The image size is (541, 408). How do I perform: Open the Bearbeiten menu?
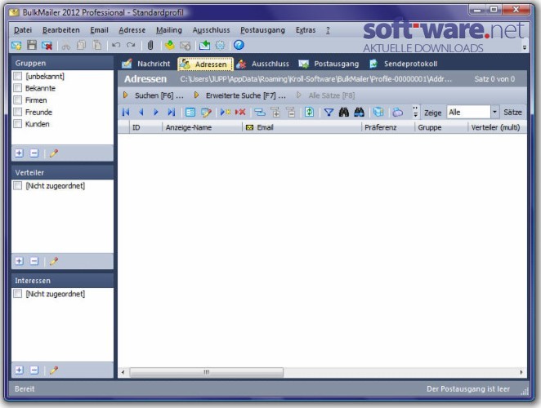click(x=61, y=30)
